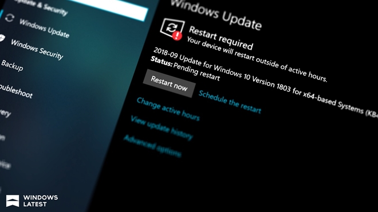Click the Windows Latest logo icon
Screen dimensions: 378x212
tap(13, 201)
